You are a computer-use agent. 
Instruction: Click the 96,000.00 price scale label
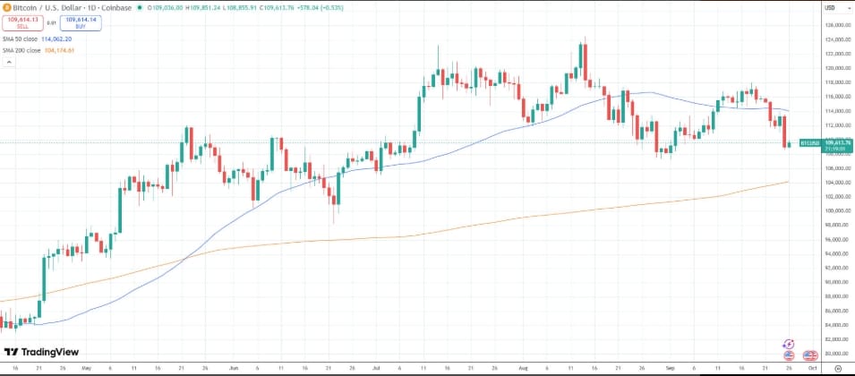(837, 239)
